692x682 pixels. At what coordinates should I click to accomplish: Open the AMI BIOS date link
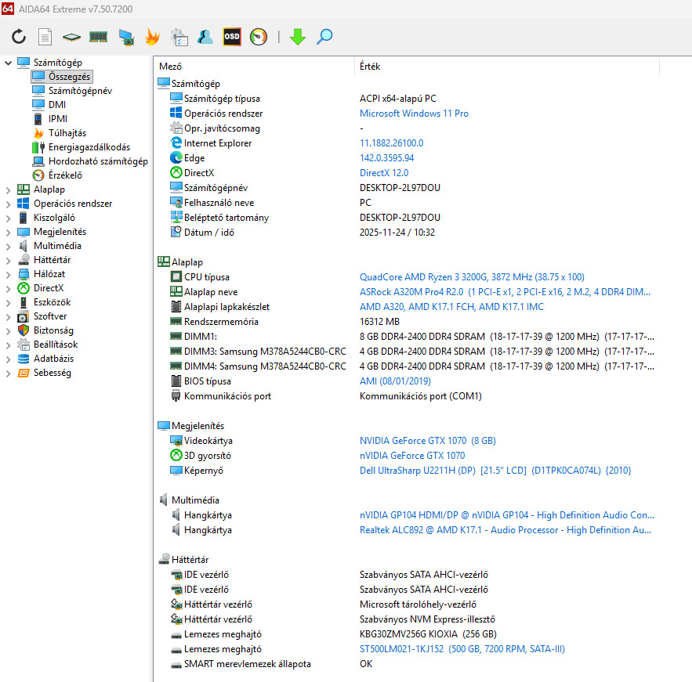point(395,381)
